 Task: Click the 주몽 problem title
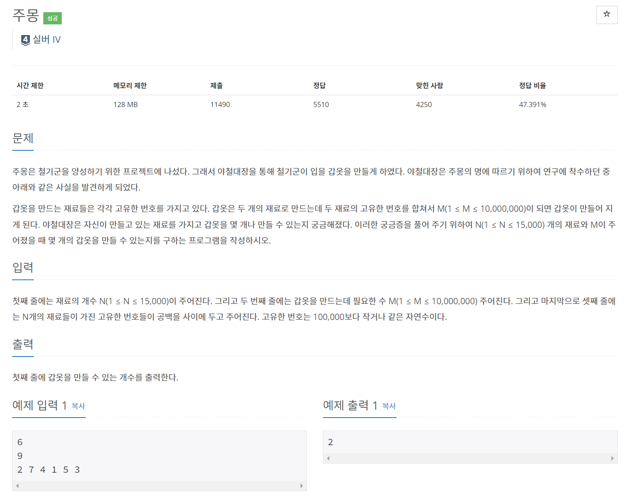[x=26, y=15]
